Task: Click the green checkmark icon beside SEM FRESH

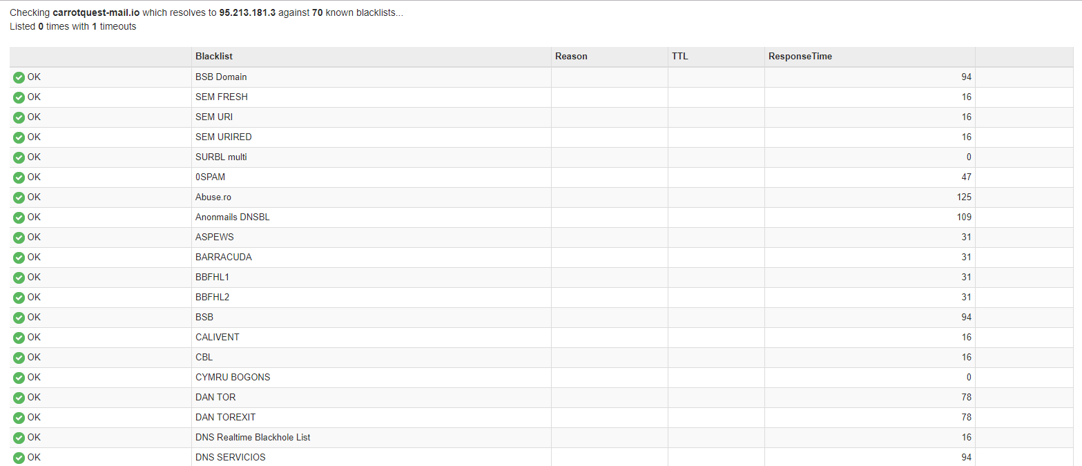Action: click(19, 97)
